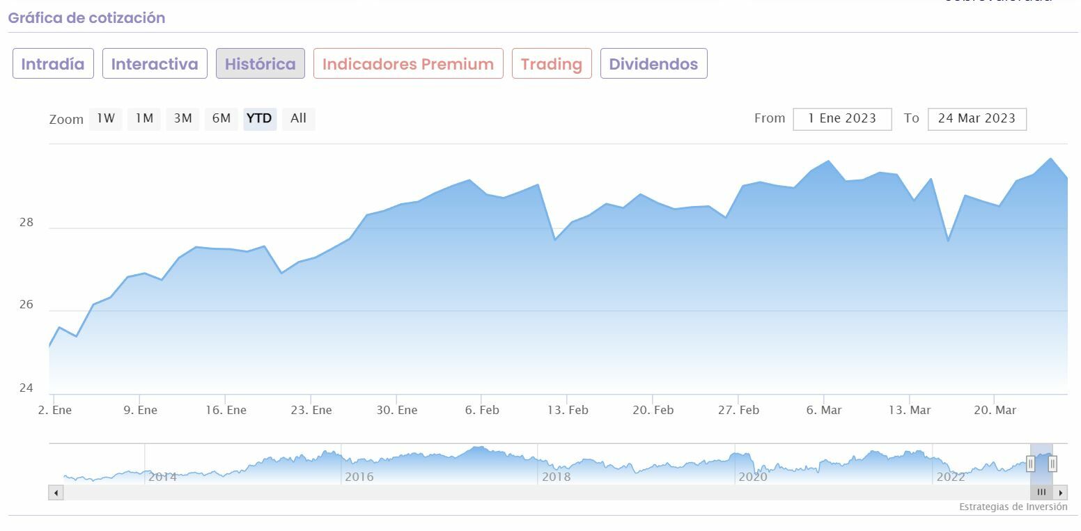
Task: Click the left navigator range handle
Action: 1031,463
